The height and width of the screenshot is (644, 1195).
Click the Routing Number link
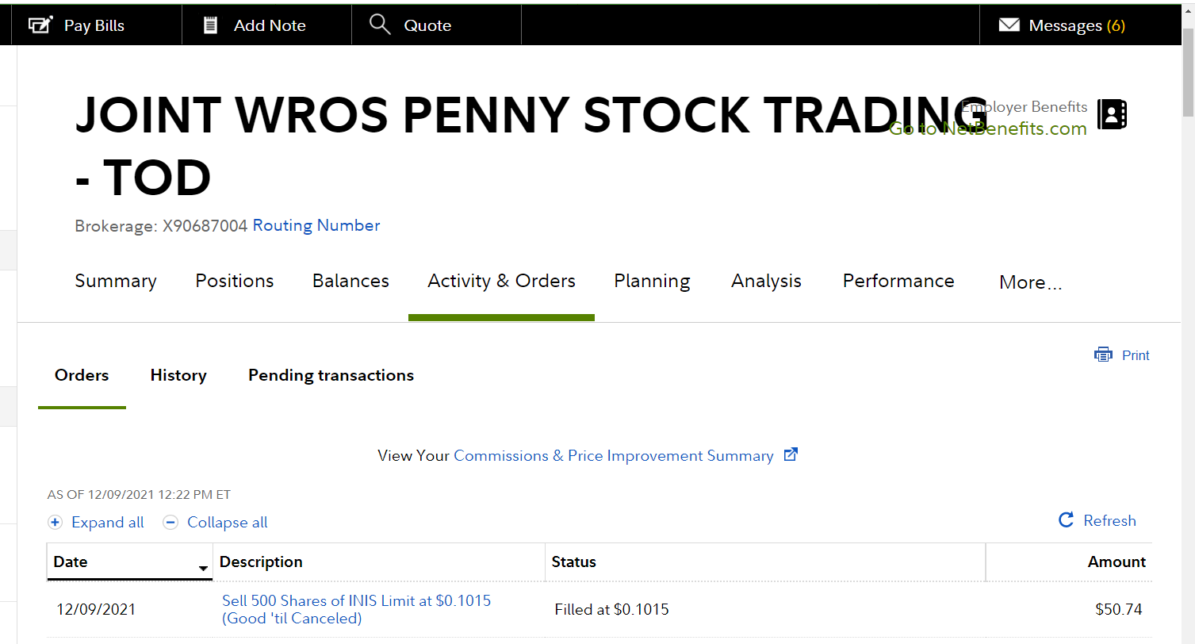click(x=316, y=225)
